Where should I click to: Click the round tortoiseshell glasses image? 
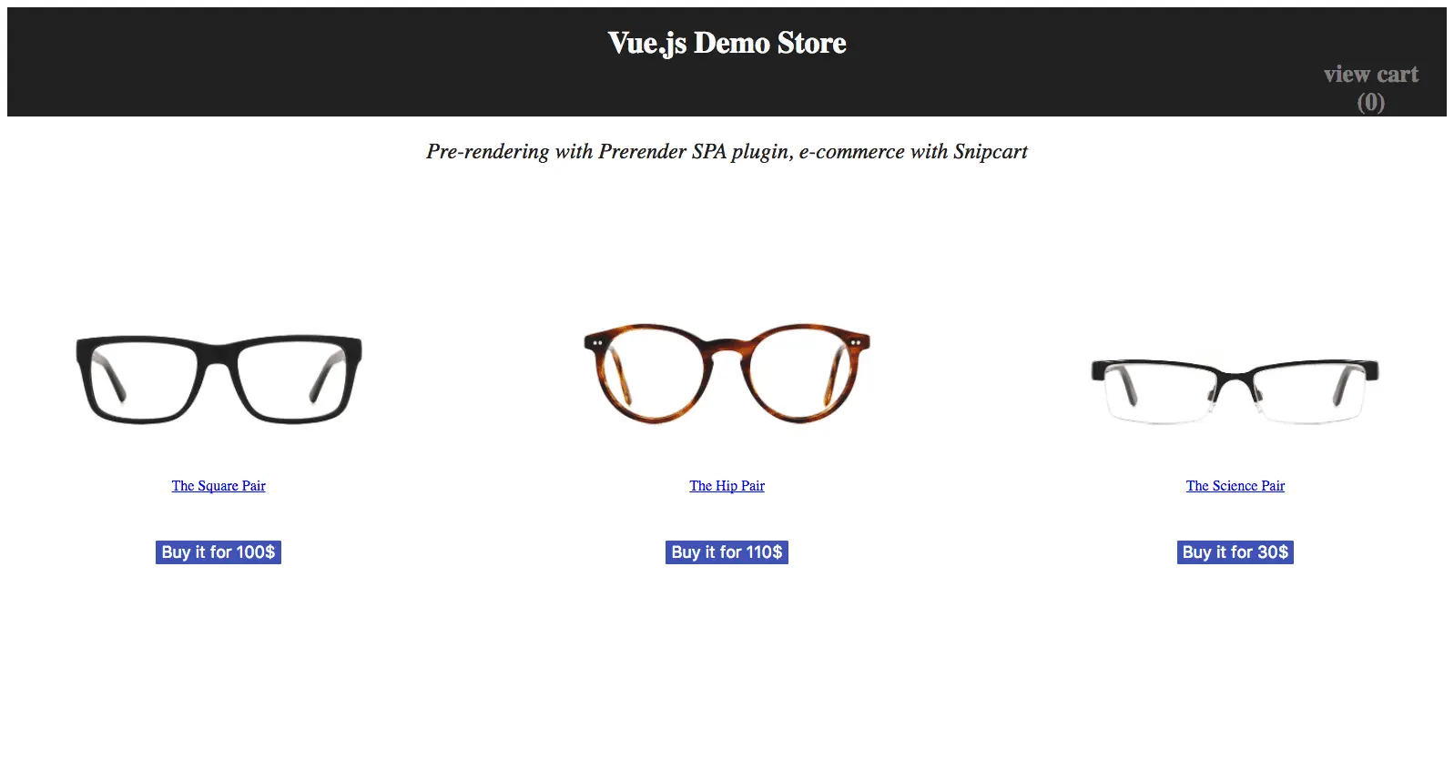[727, 373]
